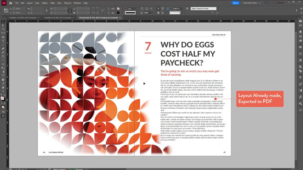This screenshot has width=303, height=170.
Task: Click the Apply None button in the toolbox
Action: click(x=3, y=107)
